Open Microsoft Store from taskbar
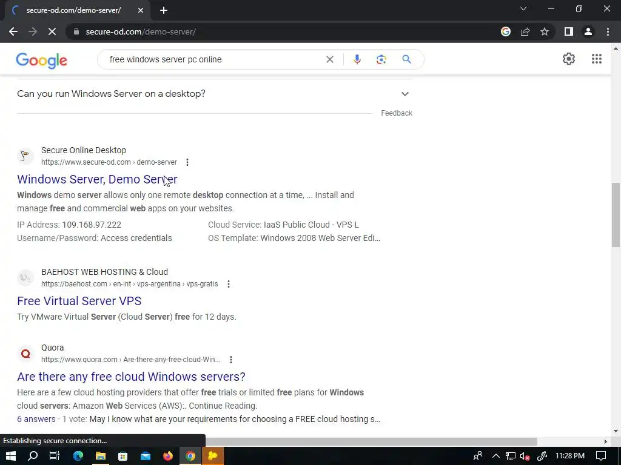The height and width of the screenshot is (465, 621). (123, 456)
